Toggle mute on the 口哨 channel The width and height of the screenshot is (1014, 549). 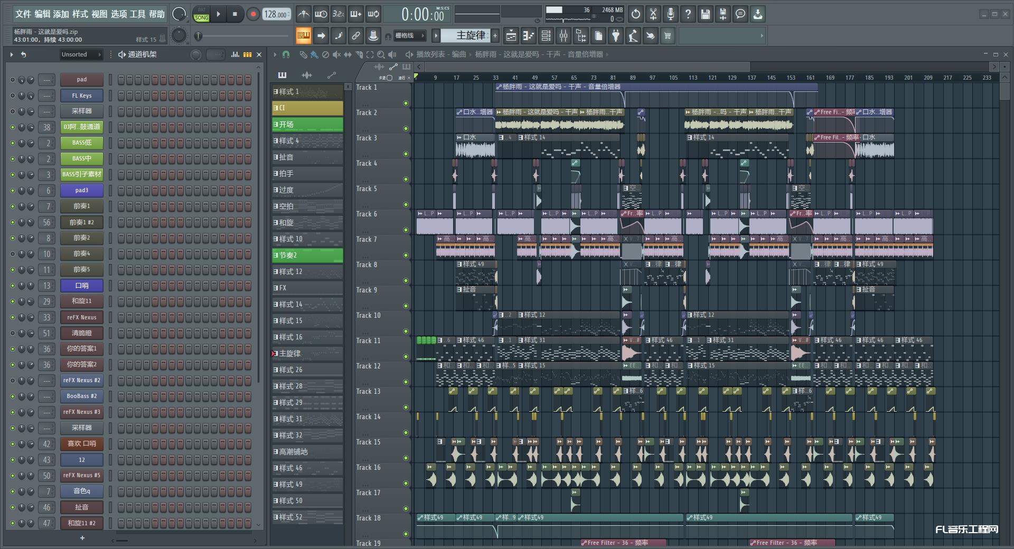pos(13,286)
